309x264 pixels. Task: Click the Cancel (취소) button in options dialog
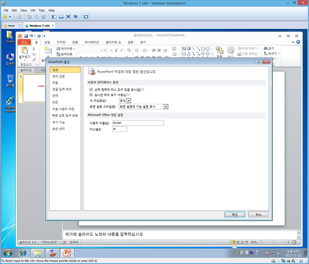pos(258,215)
